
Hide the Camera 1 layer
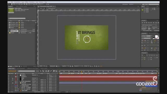[x=9, y=77]
